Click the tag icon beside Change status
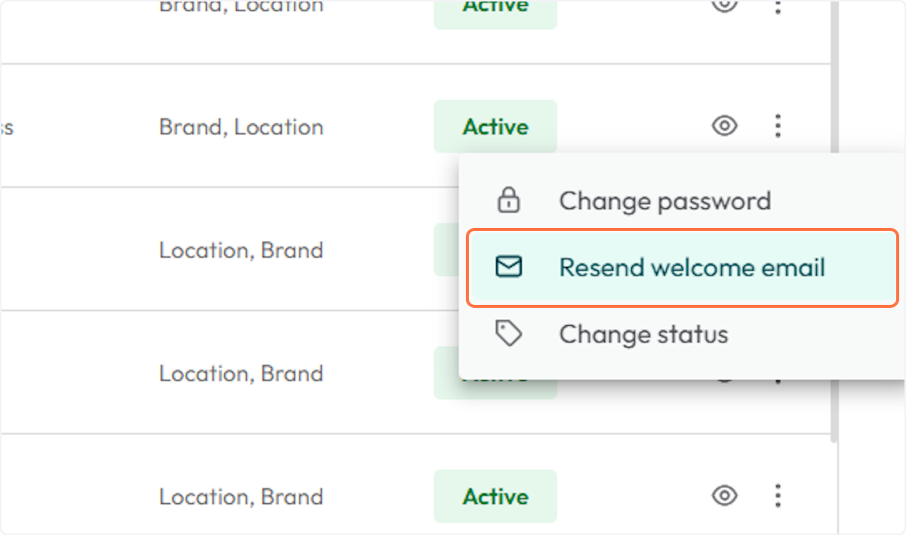Screen dimensions: 906x535 509,334
